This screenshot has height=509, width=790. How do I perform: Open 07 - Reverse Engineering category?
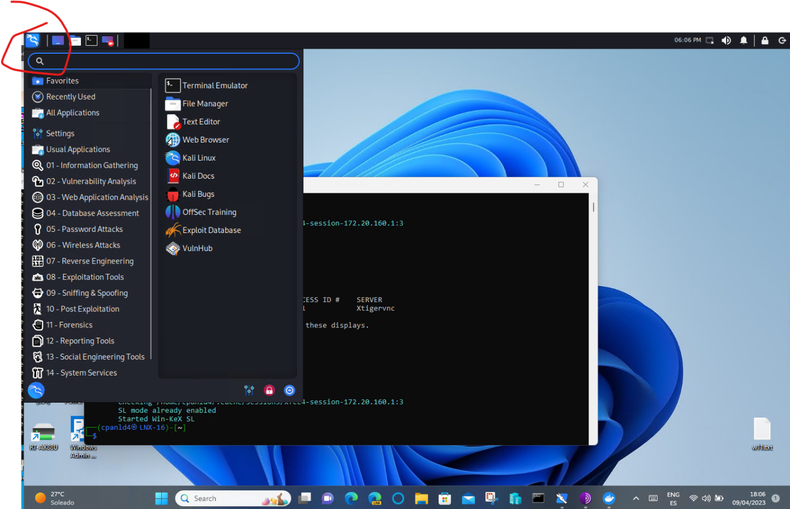(91, 261)
